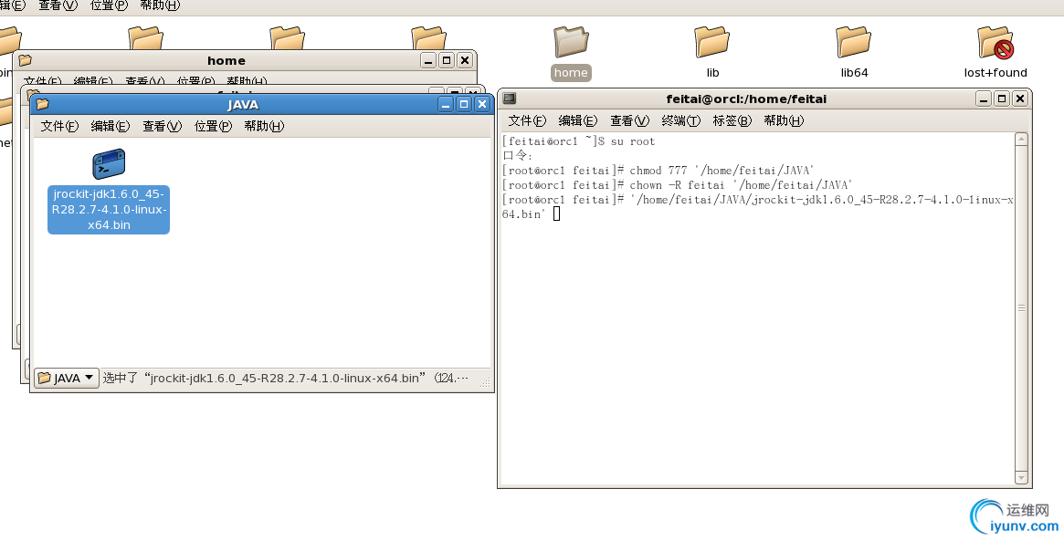Viewport: 1064px width, 541px height.
Task: Click the terminal vertical scrollbar track
Action: 1021,308
